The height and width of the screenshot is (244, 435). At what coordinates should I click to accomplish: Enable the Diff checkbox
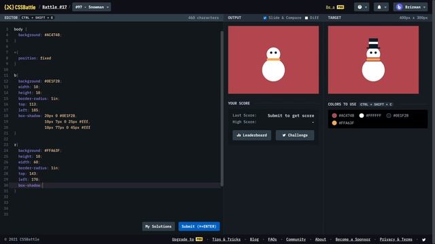point(307,18)
